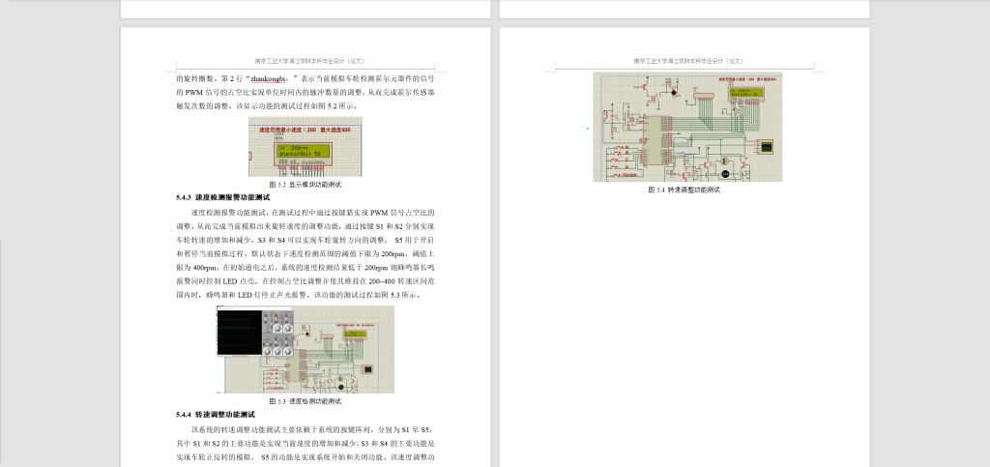Click the caption "图 5.3 速度检测功能测试"
Screen dimensions: 990x467
point(305,401)
